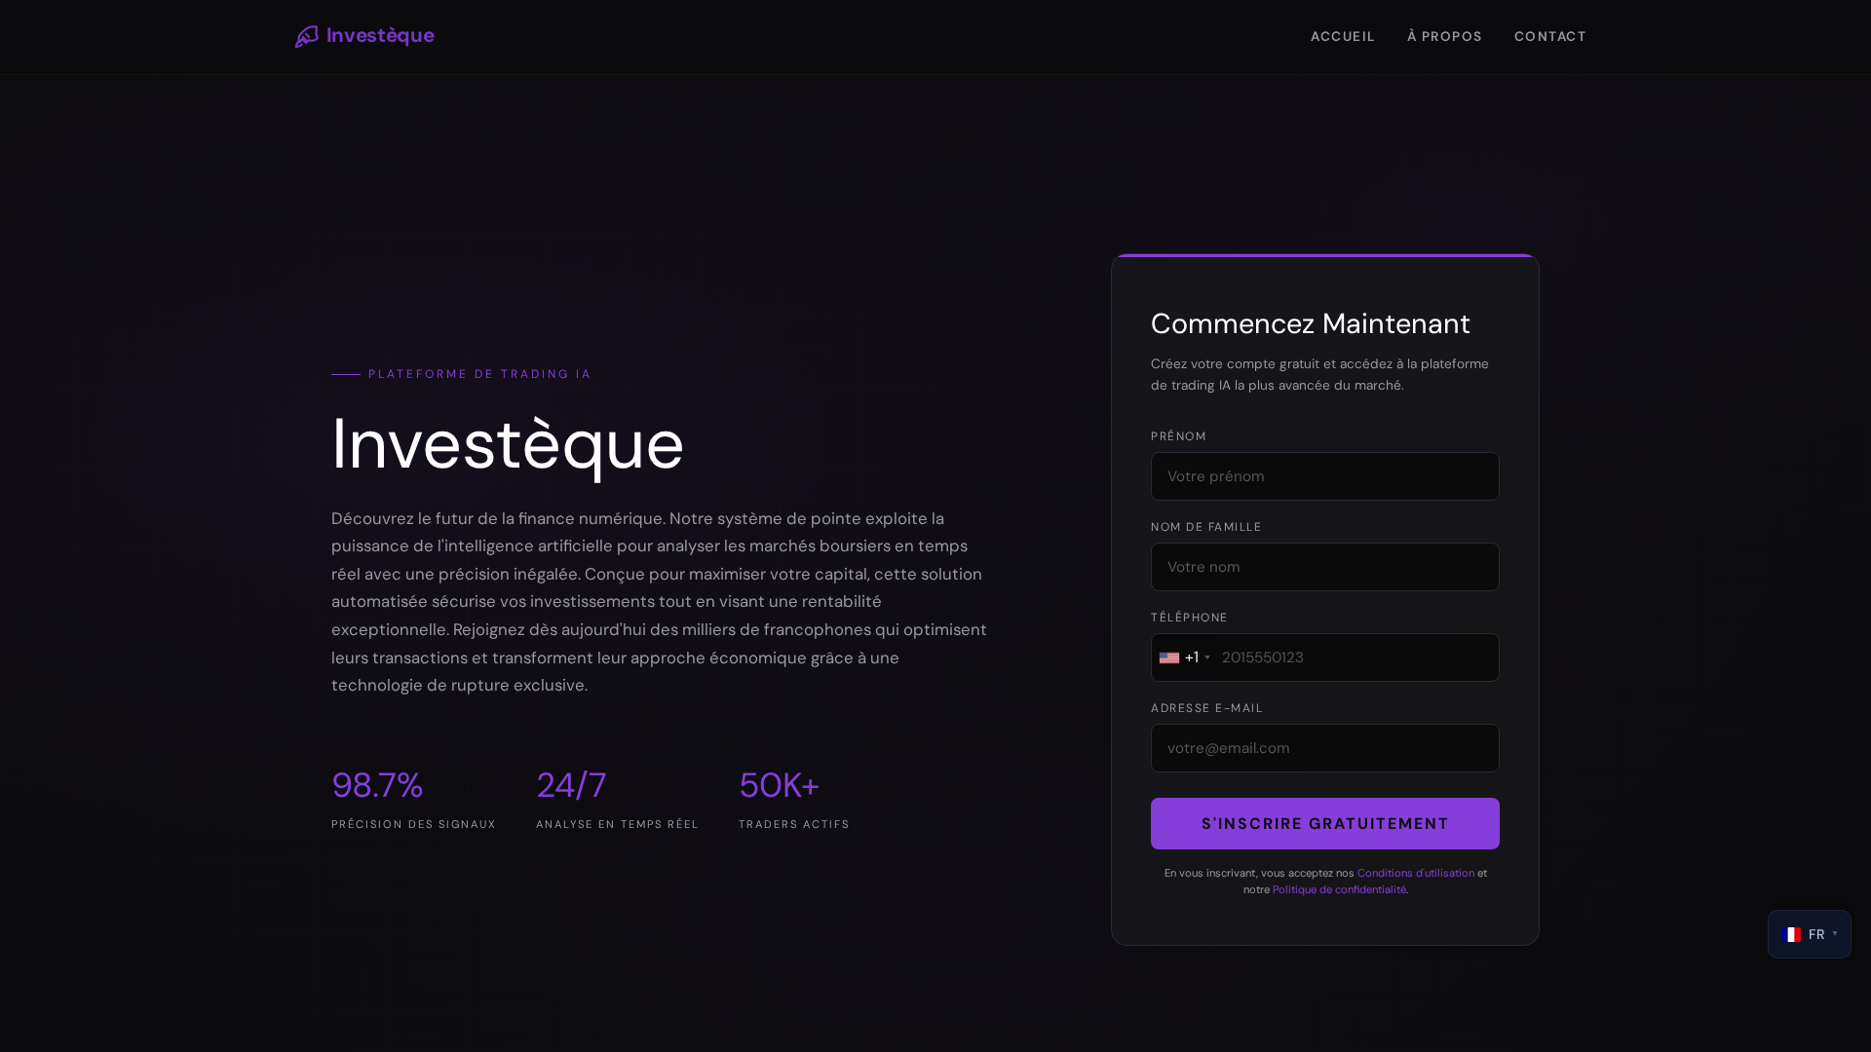Open the ACCUEIL navigation item
Viewport: 1871px width, 1052px height.
click(1342, 36)
